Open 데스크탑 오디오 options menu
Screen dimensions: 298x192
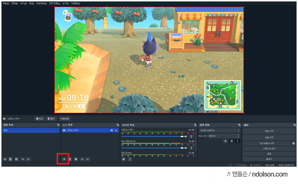(191, 148)
